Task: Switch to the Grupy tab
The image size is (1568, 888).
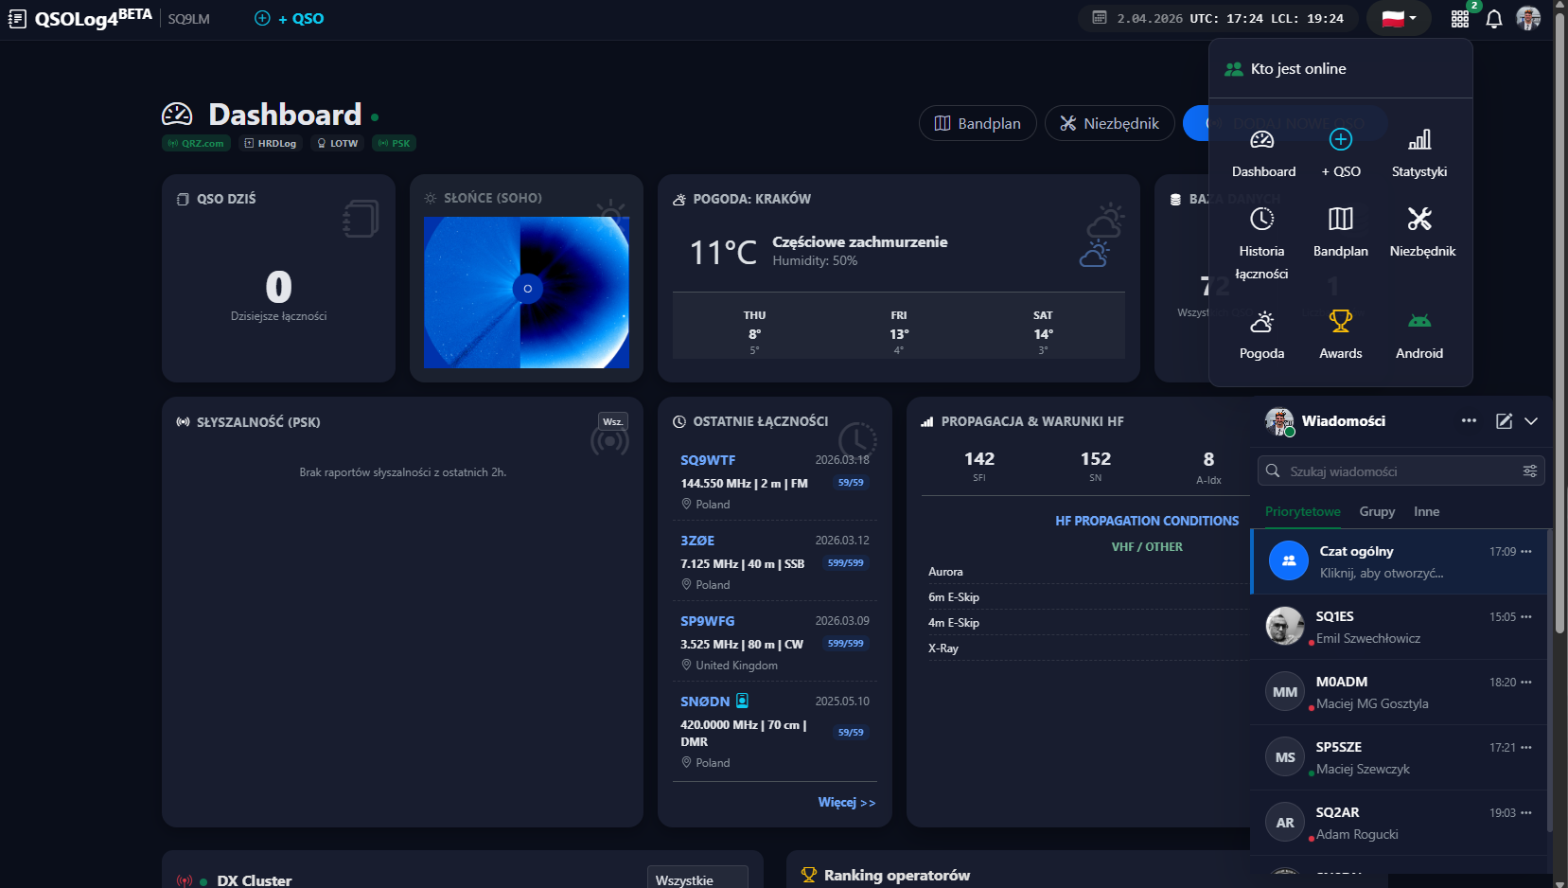Action: click(x=1377, y=511)
